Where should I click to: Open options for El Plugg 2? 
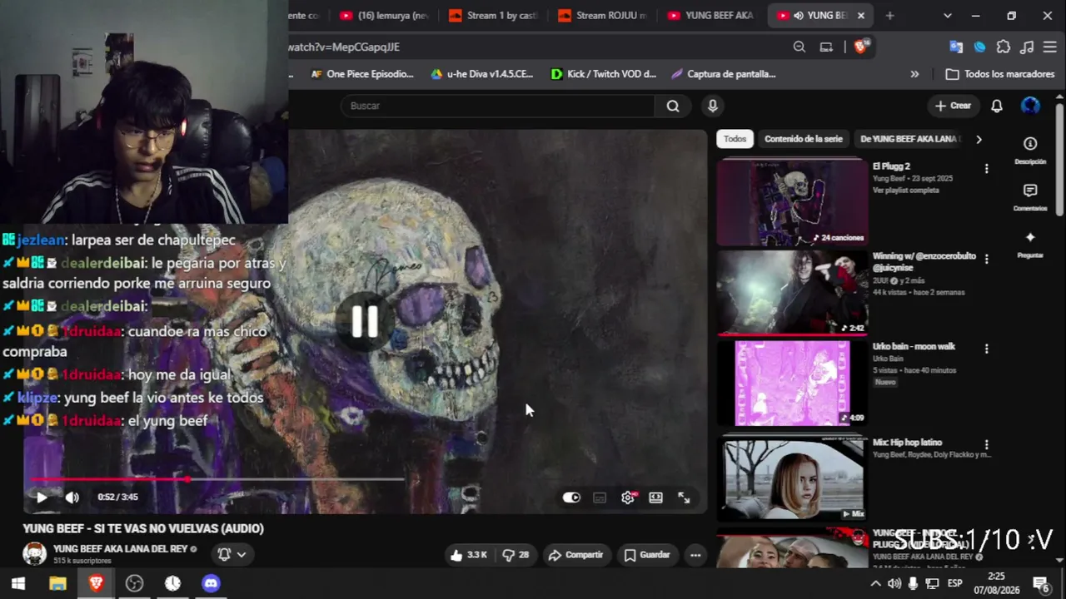(987, 169)
